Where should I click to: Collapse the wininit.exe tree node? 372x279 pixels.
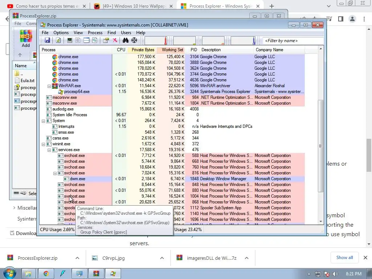point(44,144)
